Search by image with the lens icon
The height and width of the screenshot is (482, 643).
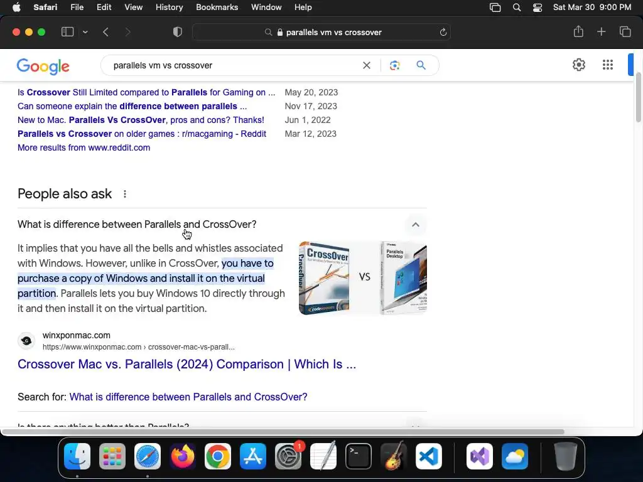pos(394,65)
